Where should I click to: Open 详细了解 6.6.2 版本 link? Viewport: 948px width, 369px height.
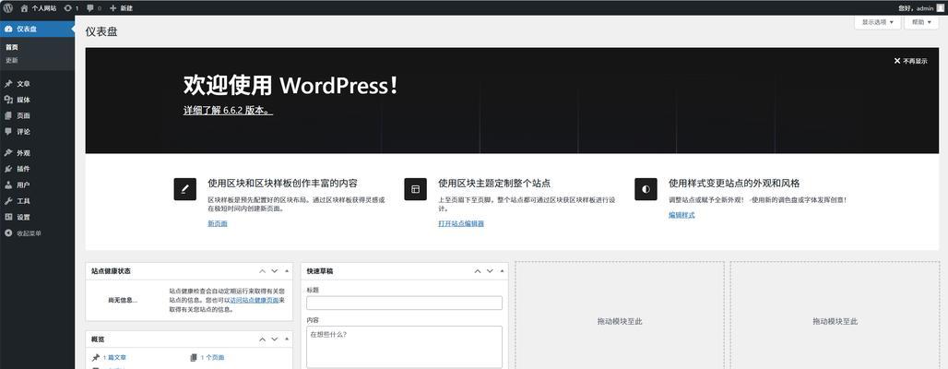(228, 112)
